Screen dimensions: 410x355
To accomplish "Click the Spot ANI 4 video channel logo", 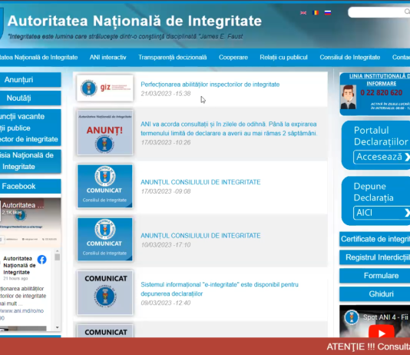I will [x=352, y=317].
